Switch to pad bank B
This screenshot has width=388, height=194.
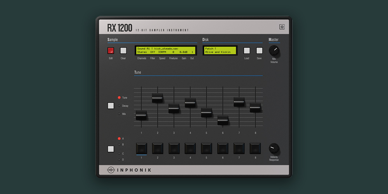119,144
